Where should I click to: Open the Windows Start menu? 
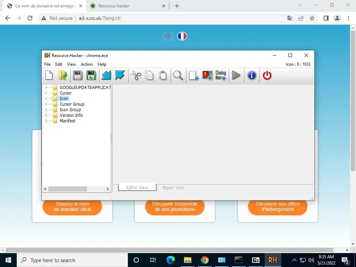pos(8,260)
